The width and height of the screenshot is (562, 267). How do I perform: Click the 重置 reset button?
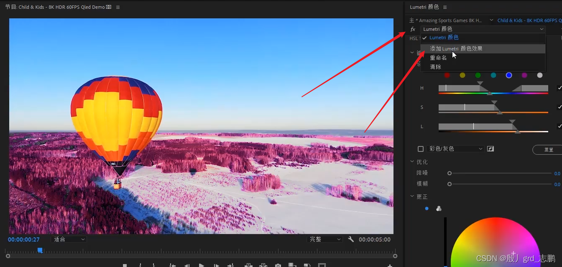548,149
